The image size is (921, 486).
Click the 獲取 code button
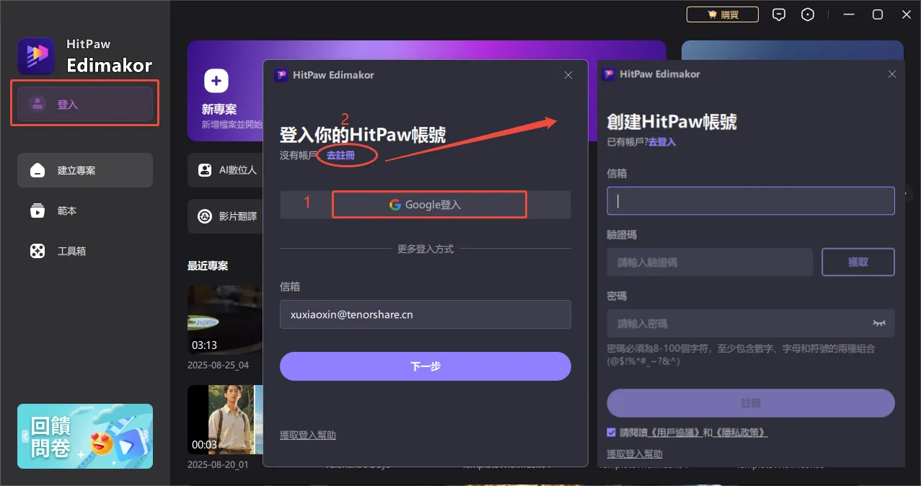tap(858, 262)
